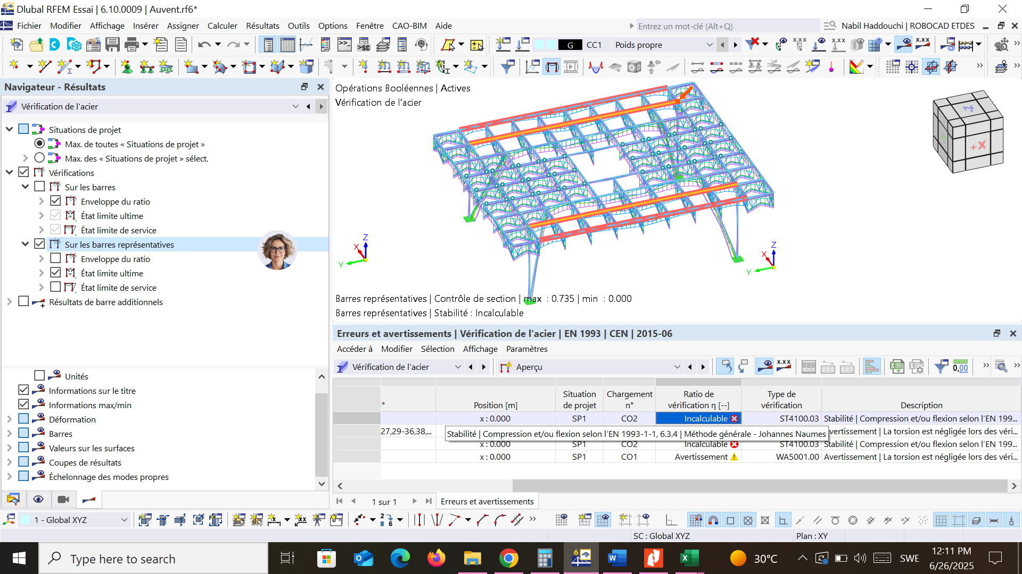1022x574 pixels.
Task: Open Google Chrome from taskbar
Action: pos(509,558)
